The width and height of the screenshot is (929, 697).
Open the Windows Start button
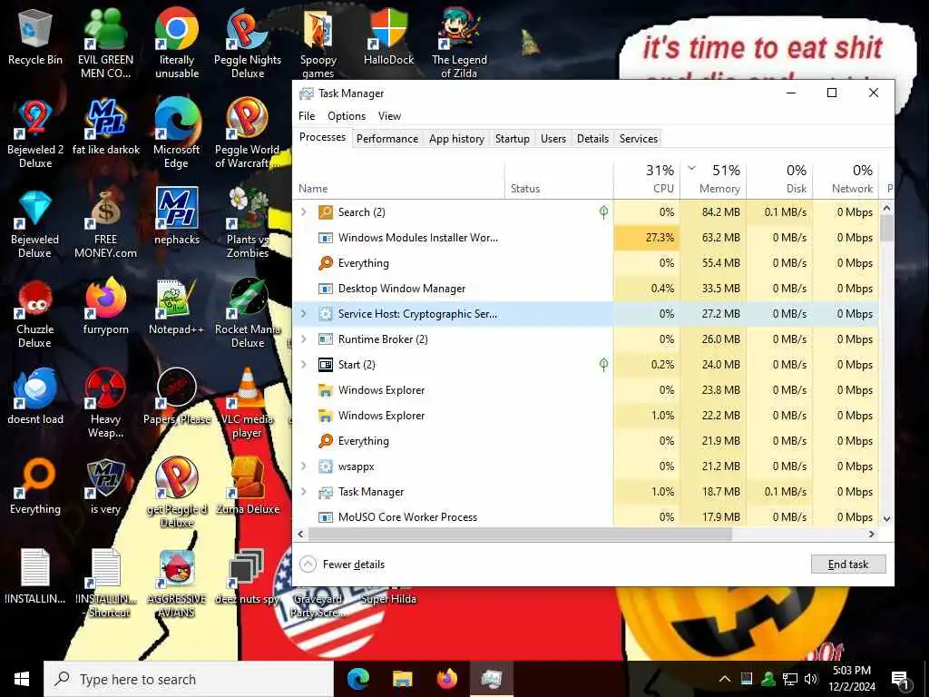coord(22,679)
